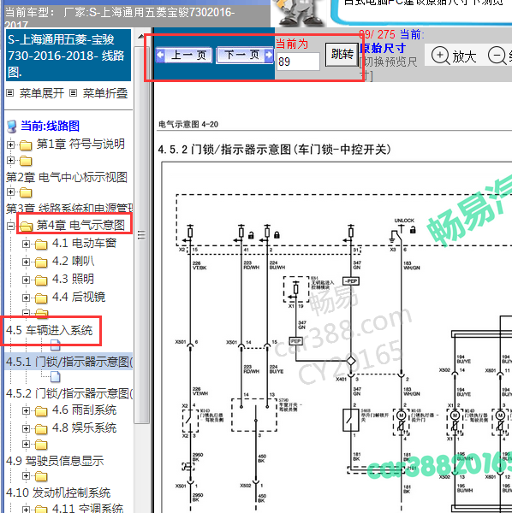Click the 切换预览尺寸 switch preview size link
Screen dimensions: 512x513
click(388, 68)
